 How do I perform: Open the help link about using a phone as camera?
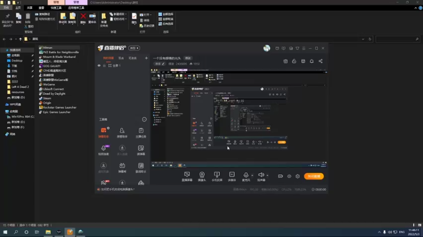(x=117, y=190)
